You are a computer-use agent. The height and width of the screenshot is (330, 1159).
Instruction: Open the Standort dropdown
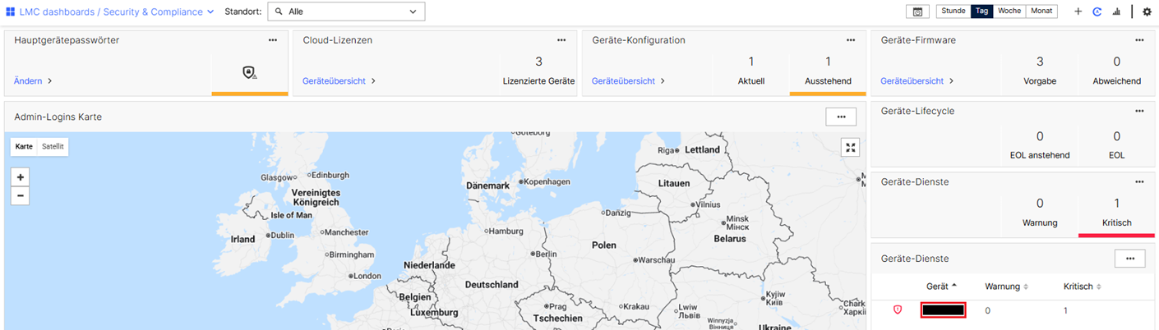[346, 11]
